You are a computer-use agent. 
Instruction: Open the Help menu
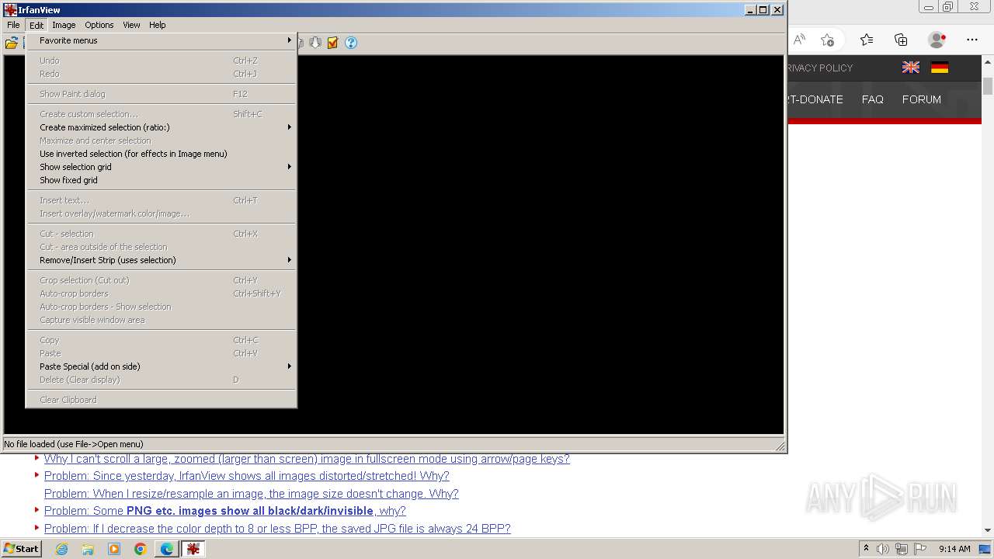[157, 25]
